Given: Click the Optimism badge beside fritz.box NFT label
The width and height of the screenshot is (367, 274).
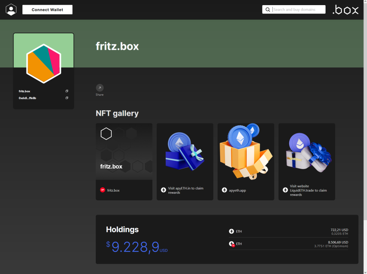Looking at the screenshot, I should (102, 190).
